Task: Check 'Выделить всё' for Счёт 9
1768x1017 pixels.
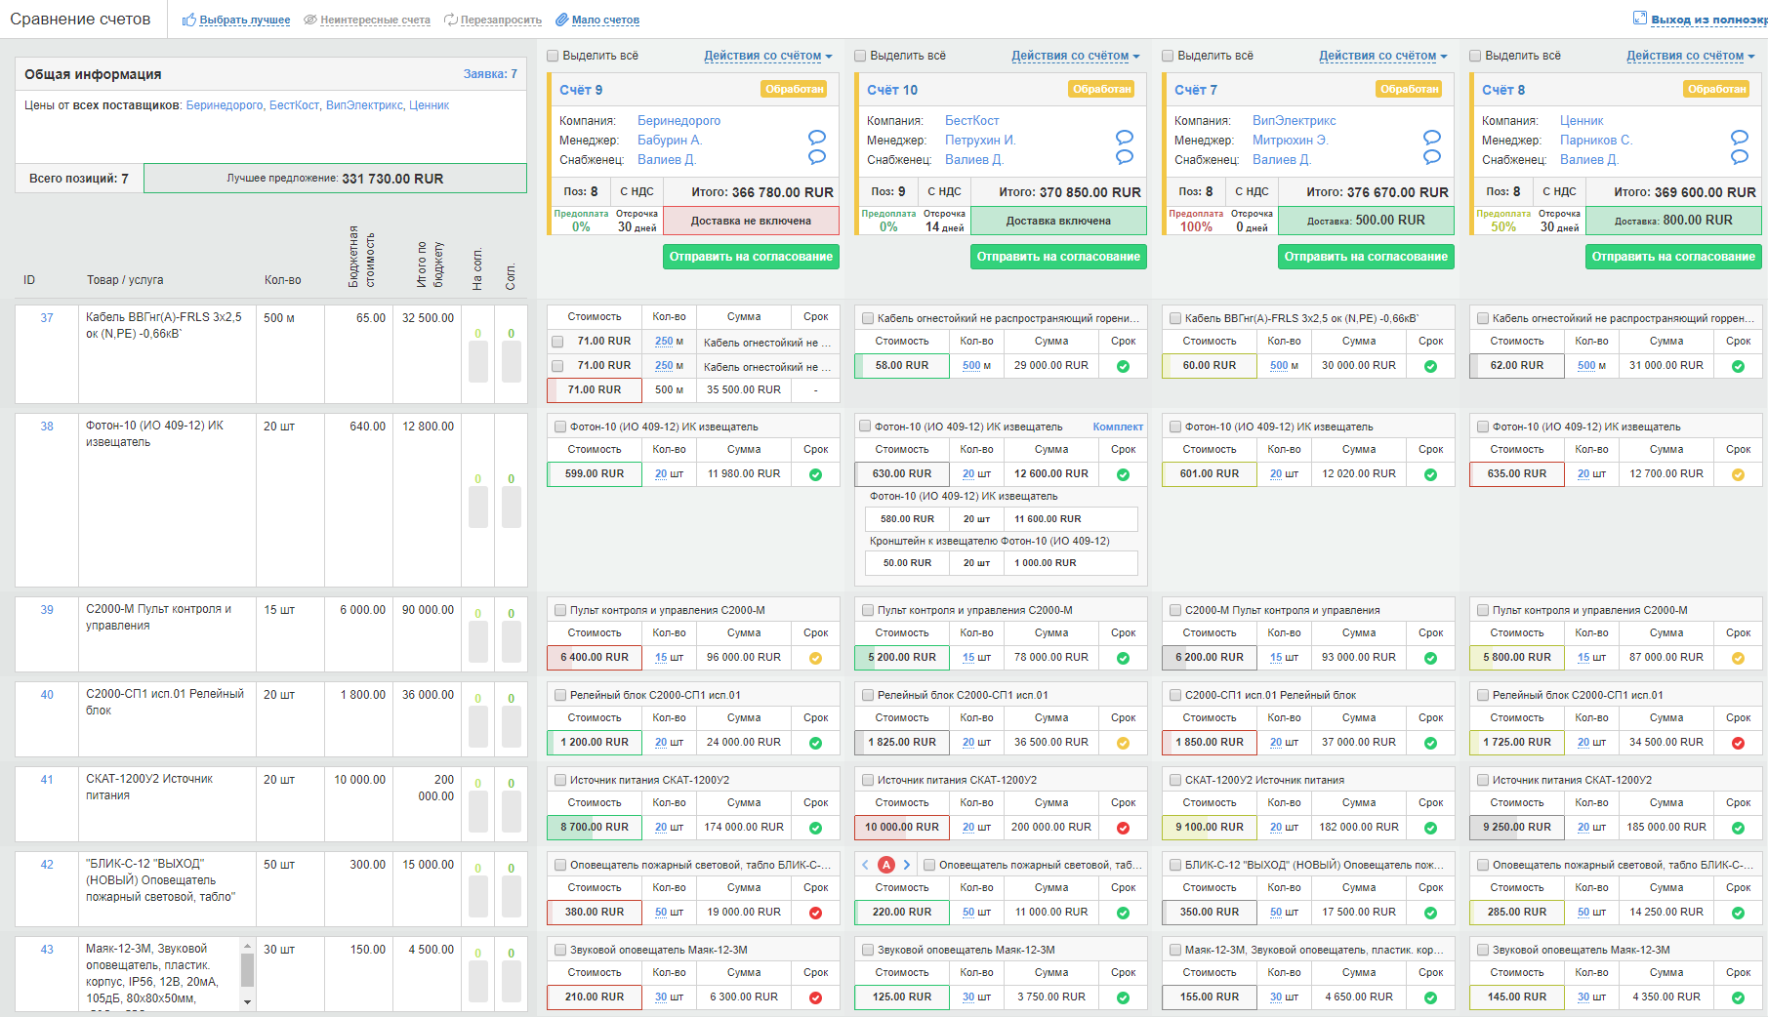Action: point(553,56)
